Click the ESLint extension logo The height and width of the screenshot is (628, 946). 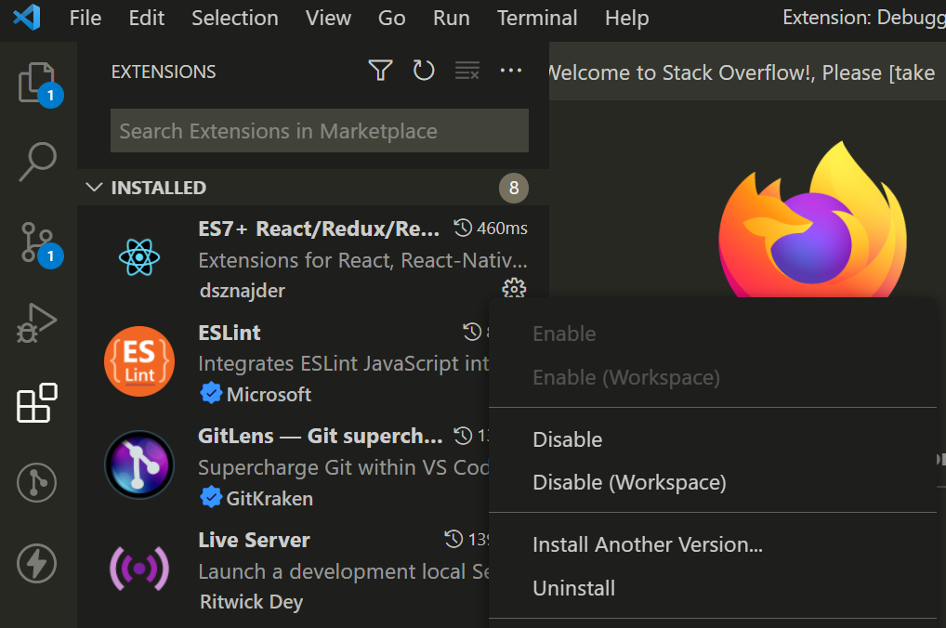coord(139,360)
